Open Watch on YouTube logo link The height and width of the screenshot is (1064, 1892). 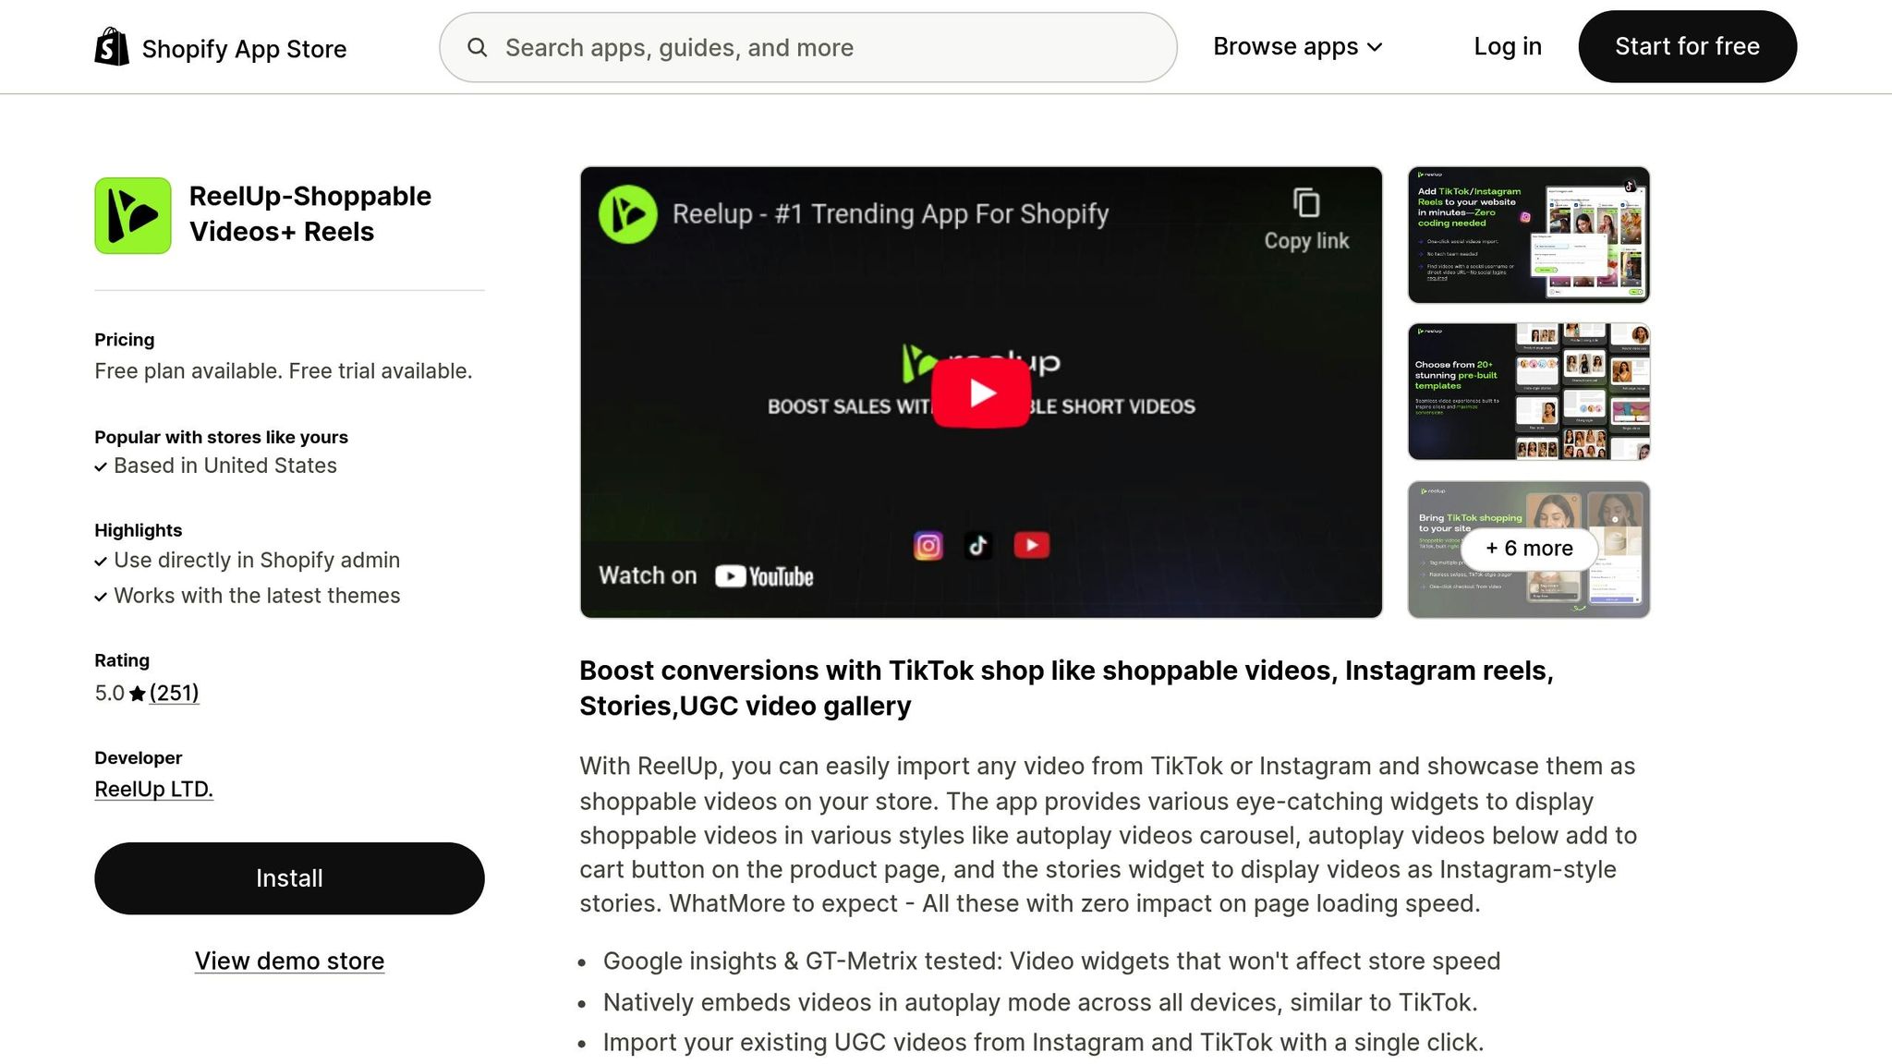(x=764, y=576)
